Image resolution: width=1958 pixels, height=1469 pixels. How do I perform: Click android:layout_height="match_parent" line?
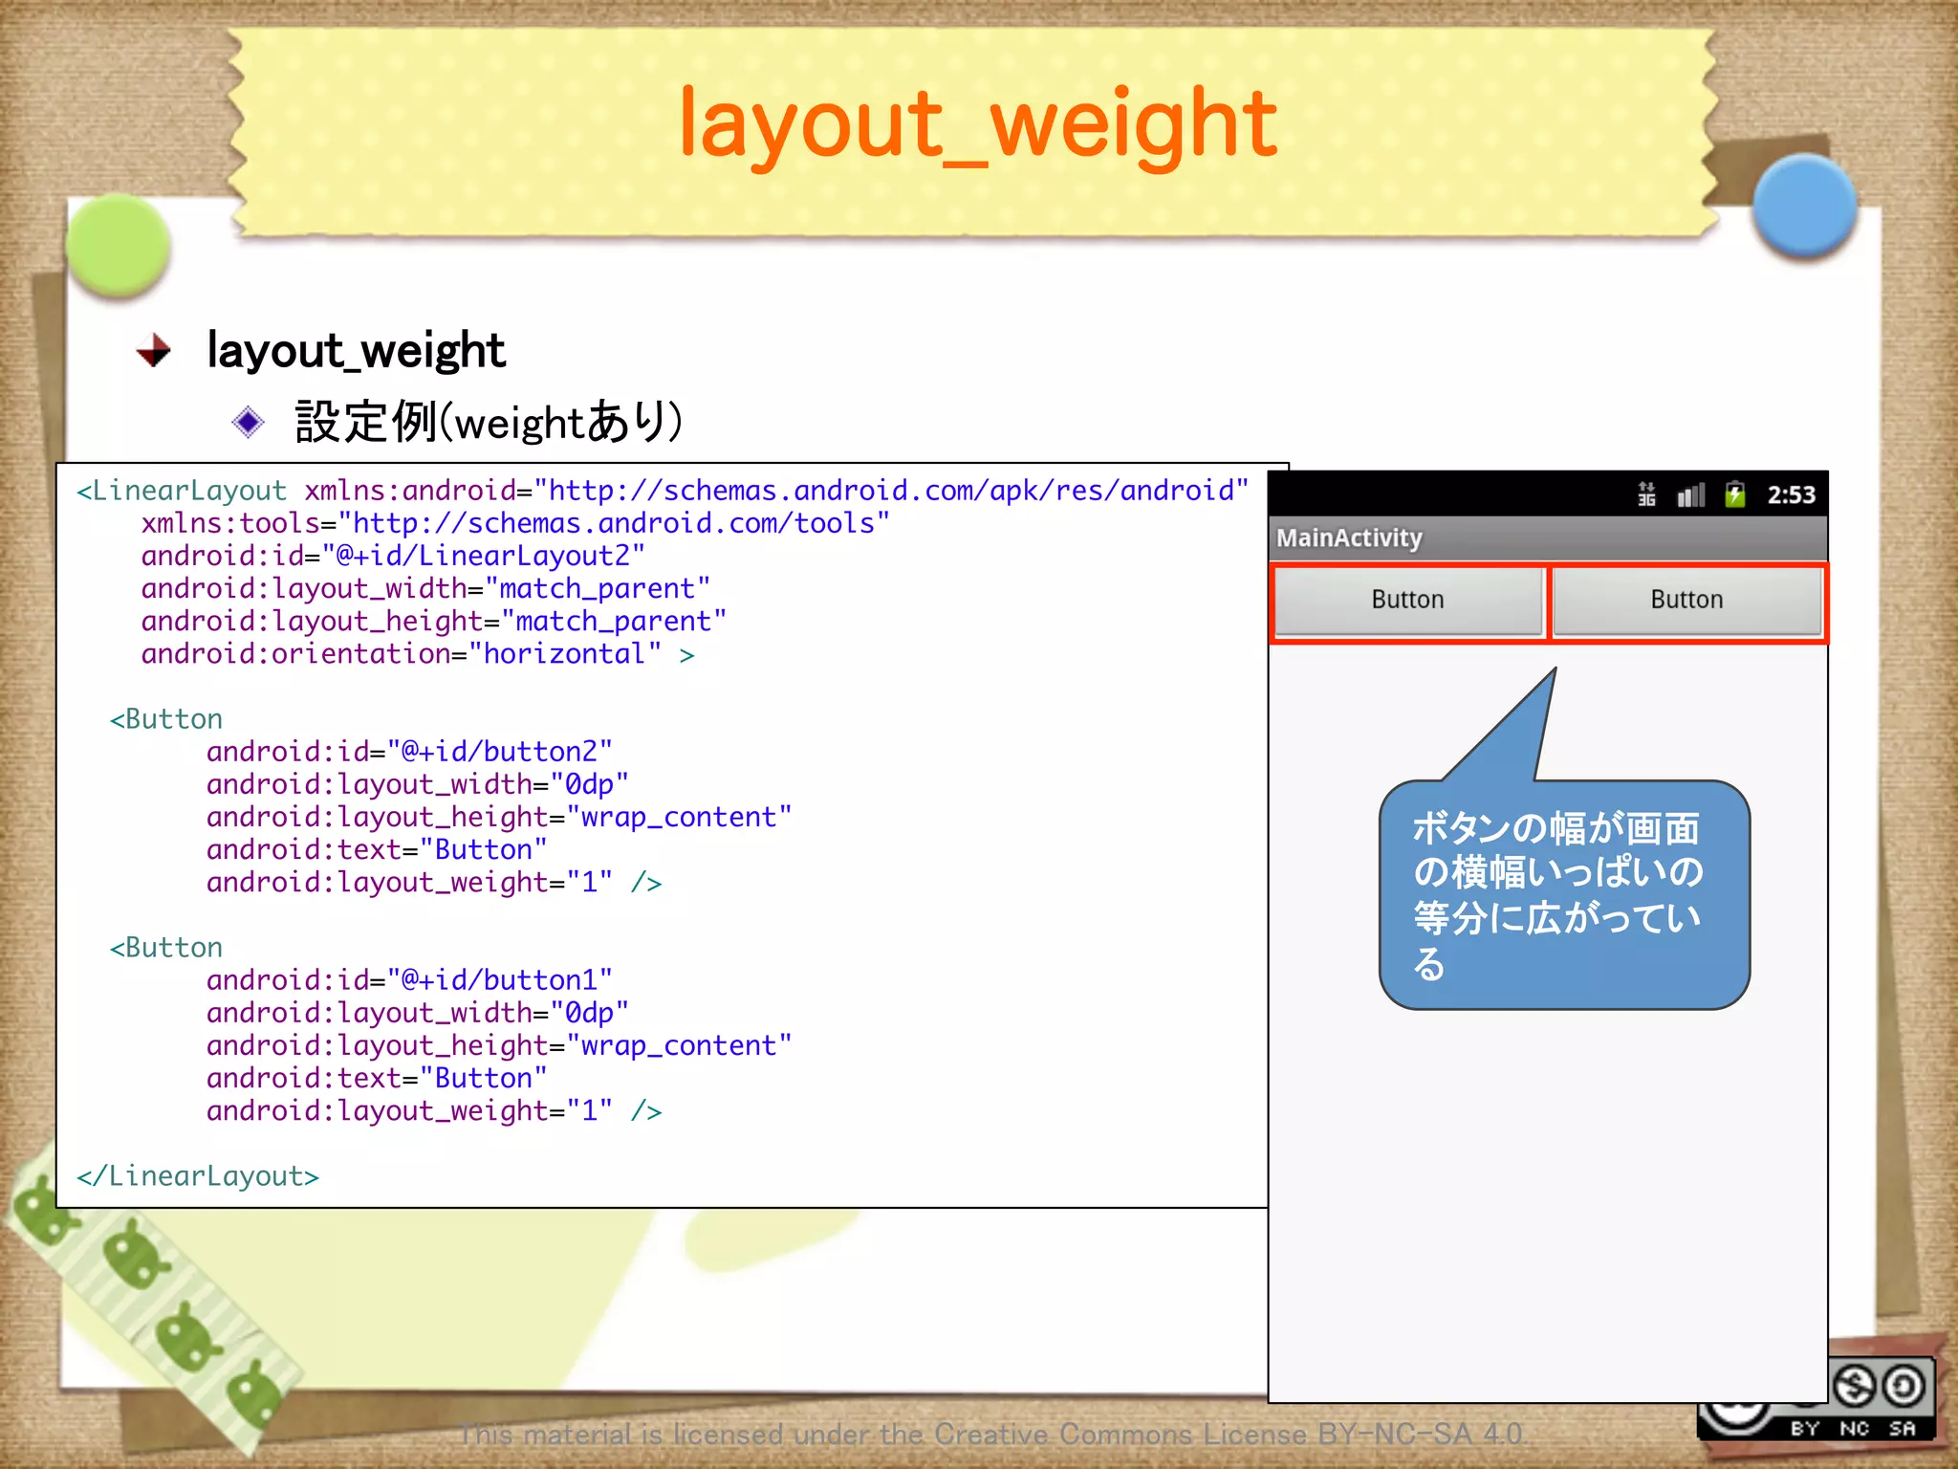[x=434, y=621]
